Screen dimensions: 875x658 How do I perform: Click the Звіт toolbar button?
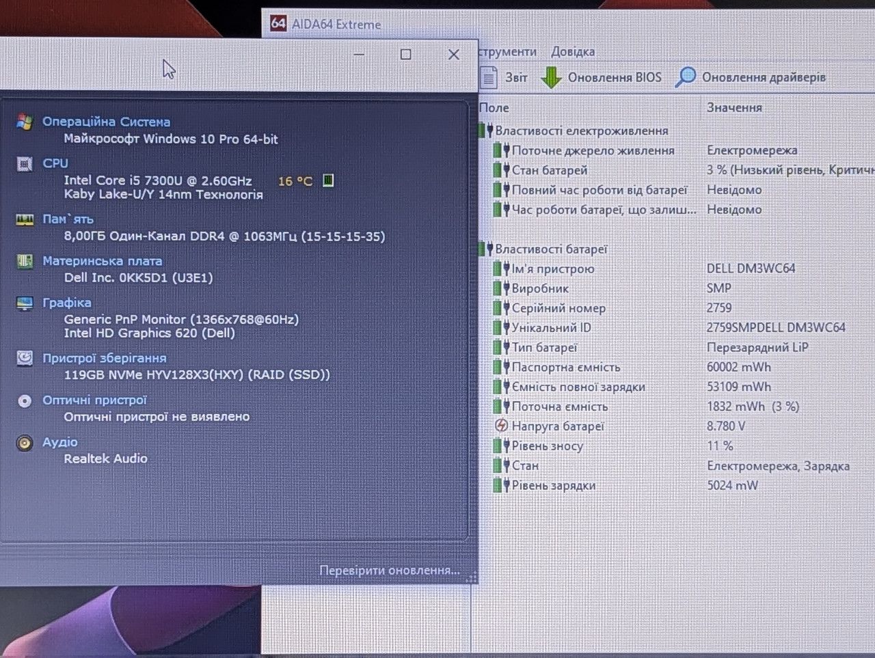point(504,77)
